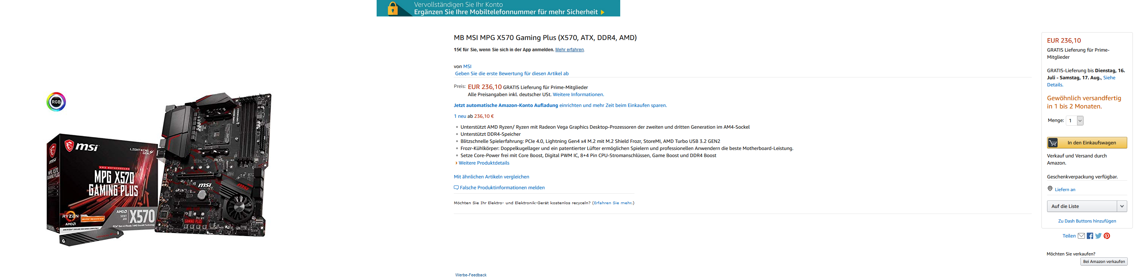Share the product on Pinterest
This screenshot has height=279, width=1137.
pos(1107,236)
